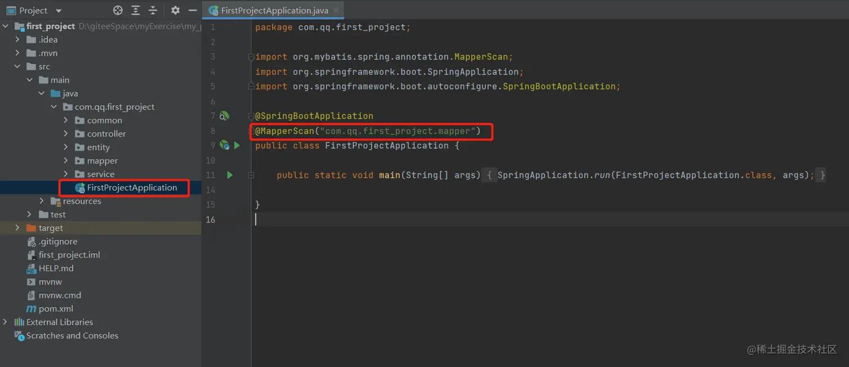The width and height of the screenshot is (849, 367).
Task: Click @SpringBootApplication annotation on line 7
Action: point(314,116)
